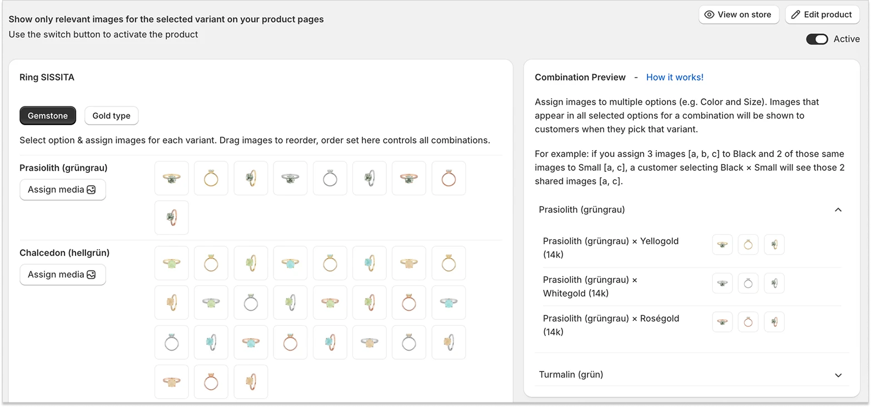Image resolution: width=871 pixels, height=407 pixels.
Task: Click the Edit product button
Action: (x=822, y=15)
